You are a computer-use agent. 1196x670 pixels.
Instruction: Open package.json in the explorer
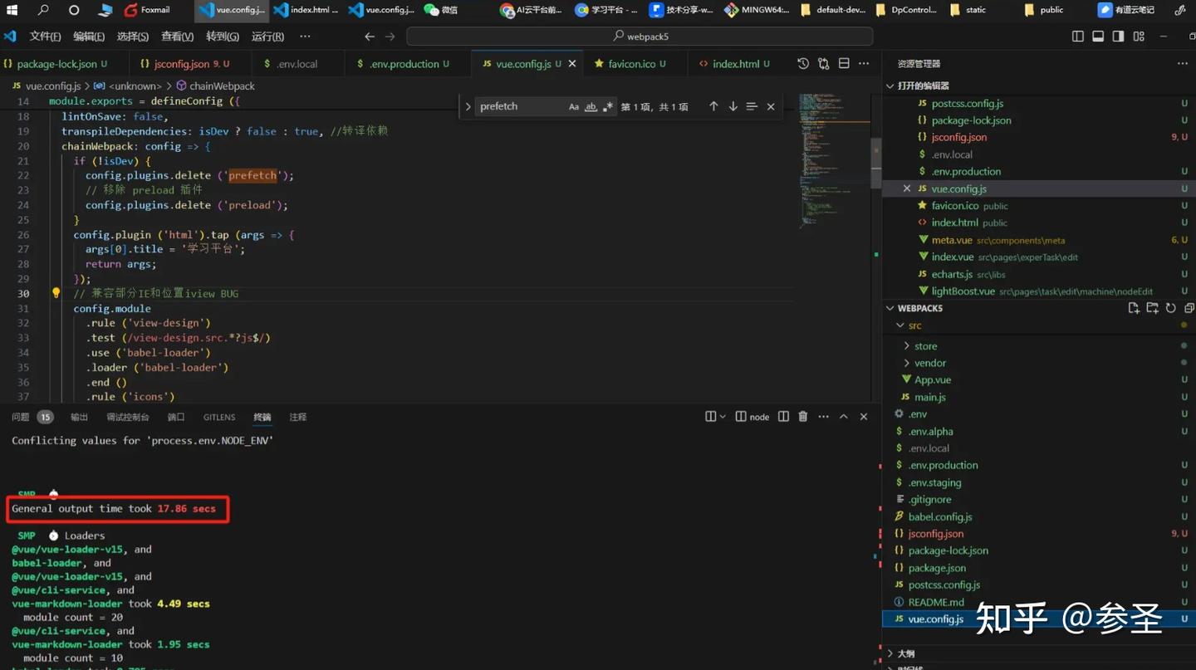(x=937, y=568)
